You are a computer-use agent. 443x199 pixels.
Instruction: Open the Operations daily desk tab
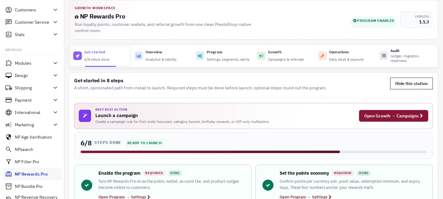click(x=345, y=56)
